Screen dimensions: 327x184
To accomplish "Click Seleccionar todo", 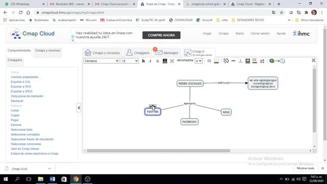I will [21, 130].
